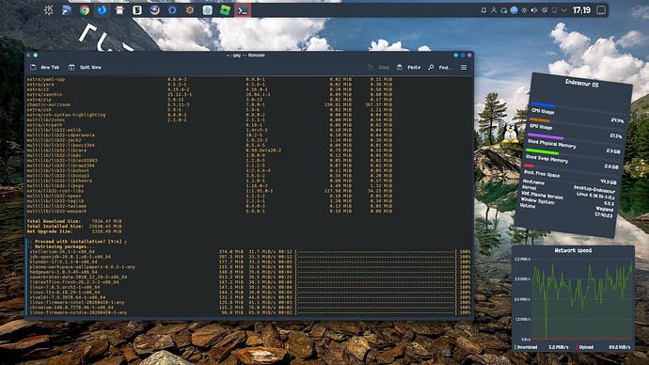Click the chromium download row

(x=250, y=308)
